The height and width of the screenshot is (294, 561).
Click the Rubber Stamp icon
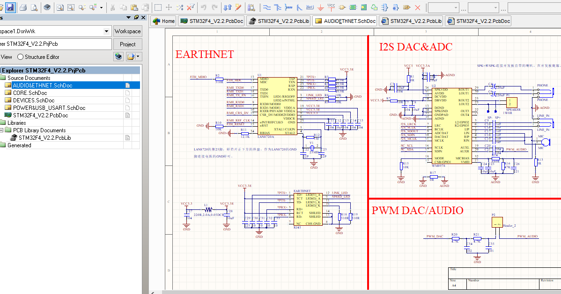point(145,7)
